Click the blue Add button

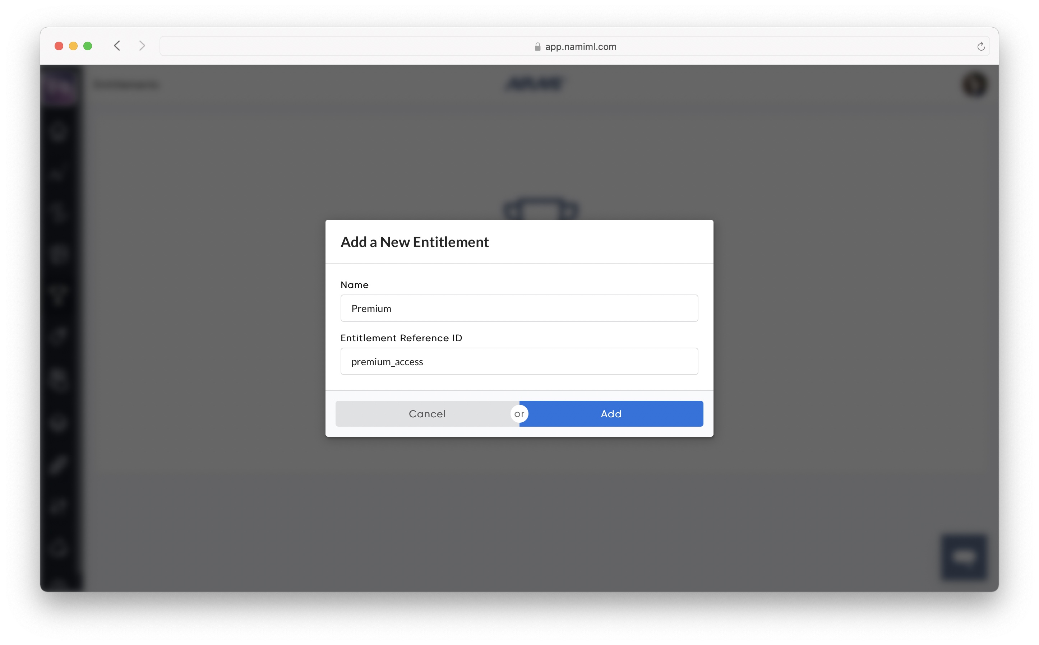click(611, 413)
